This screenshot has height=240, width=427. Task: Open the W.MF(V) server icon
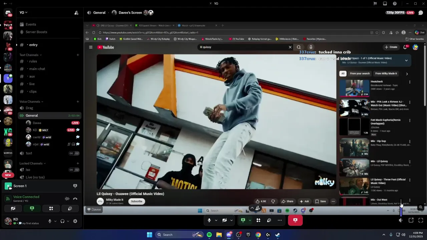pyautogui.click(x=8, y=153)
